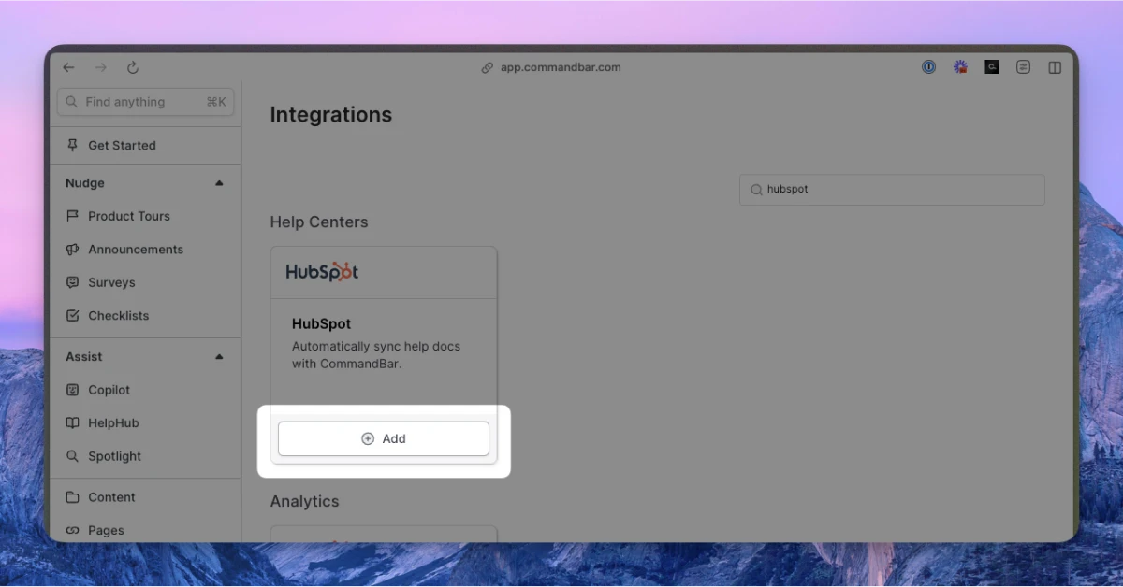Image resolution: width=1123 pixels, height=587 pixels.
Task: Reload the page with refresh icon
Action: pyautogui.click(x=133, y=67)
